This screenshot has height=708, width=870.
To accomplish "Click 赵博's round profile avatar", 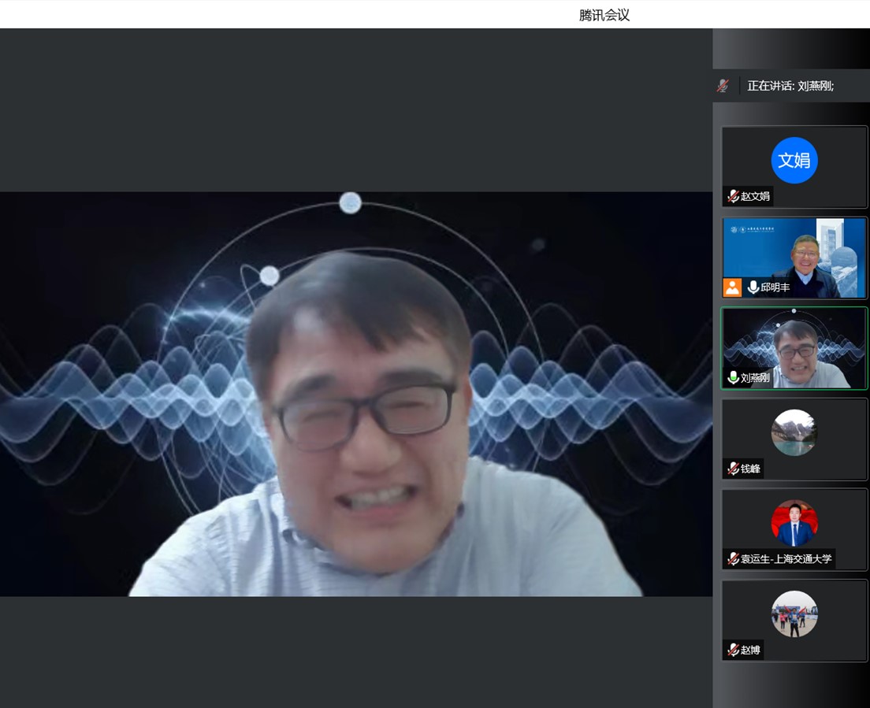I will pos(794,613).
